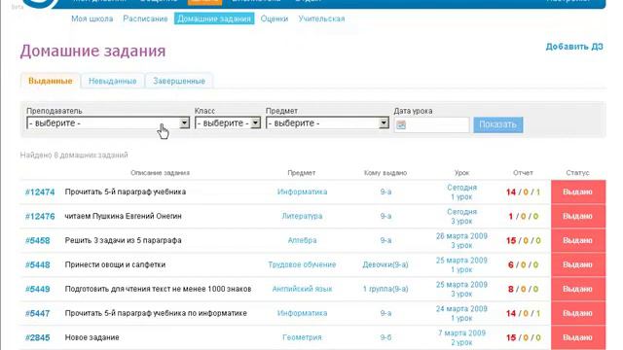Click the Геометрия subject link
Screen dimensions: 623x350
pos(302,337)
